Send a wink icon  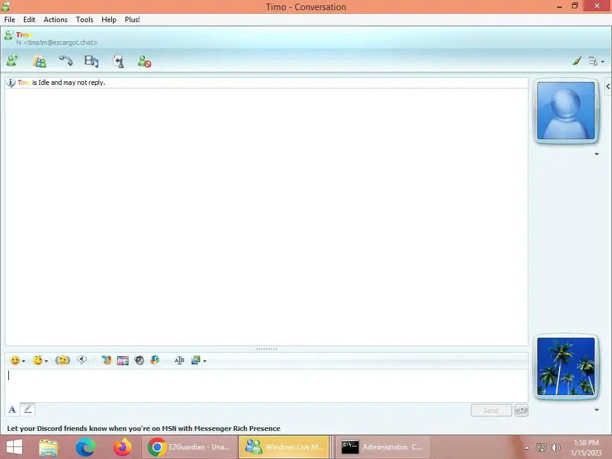(x=38, y=360)
